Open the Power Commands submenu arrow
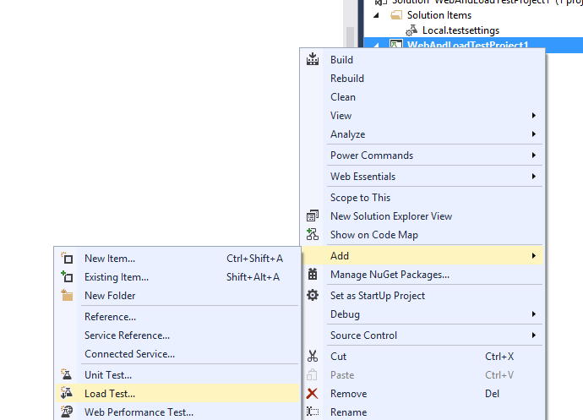This screenshot has height=420, width=583. pyautogui.click(x=533, y=155)
